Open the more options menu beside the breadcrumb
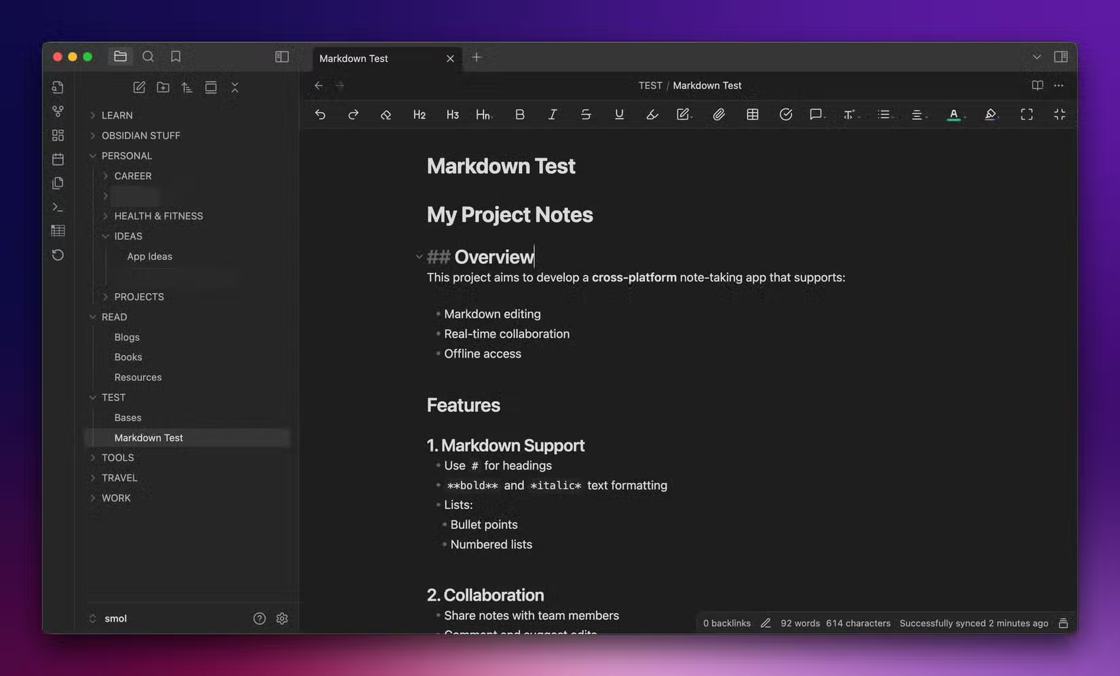 1058,85
